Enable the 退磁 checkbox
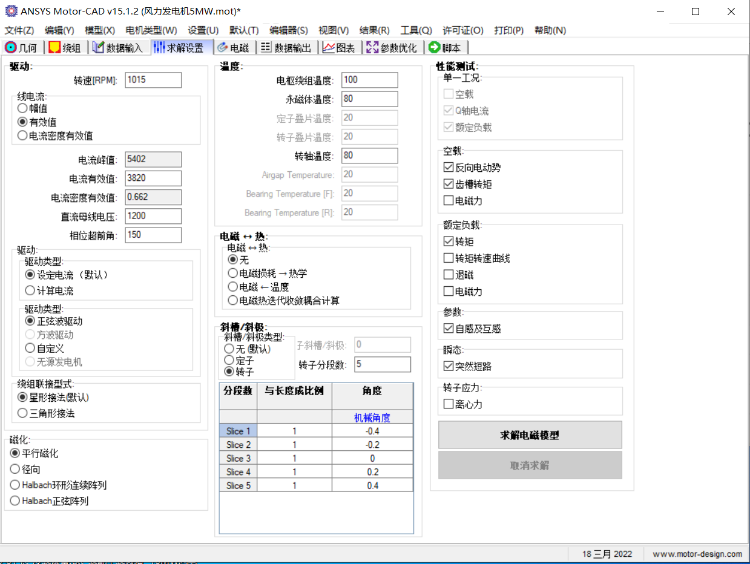 tap(449, 275)
